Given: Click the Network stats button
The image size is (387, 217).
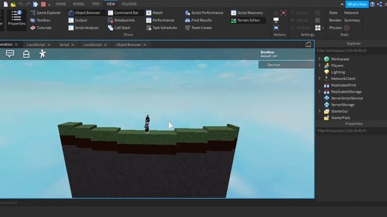Looking at the screenshot, I should (x=351, y=13).
